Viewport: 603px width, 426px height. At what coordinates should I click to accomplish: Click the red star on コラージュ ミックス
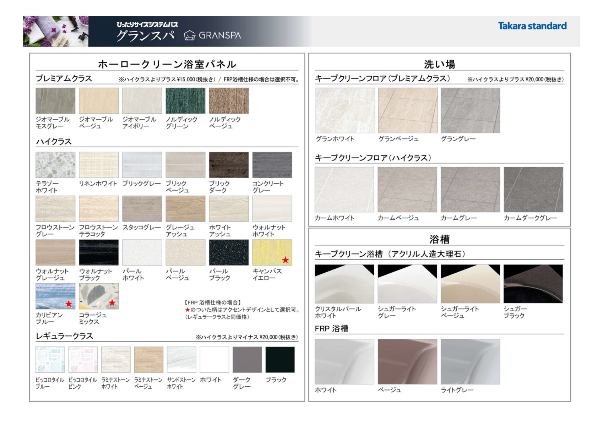112,303
